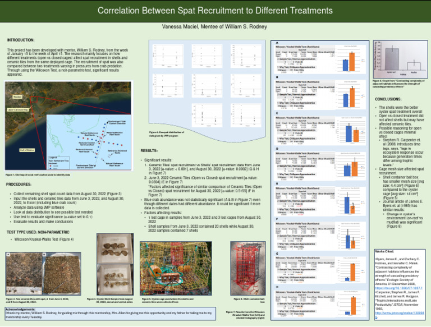The width and height of the screenshot is (431, 327).
Task: Select the author line 'Vanessa Maciel, Mentee of William S. Rodney'
Action: (214, 26)
